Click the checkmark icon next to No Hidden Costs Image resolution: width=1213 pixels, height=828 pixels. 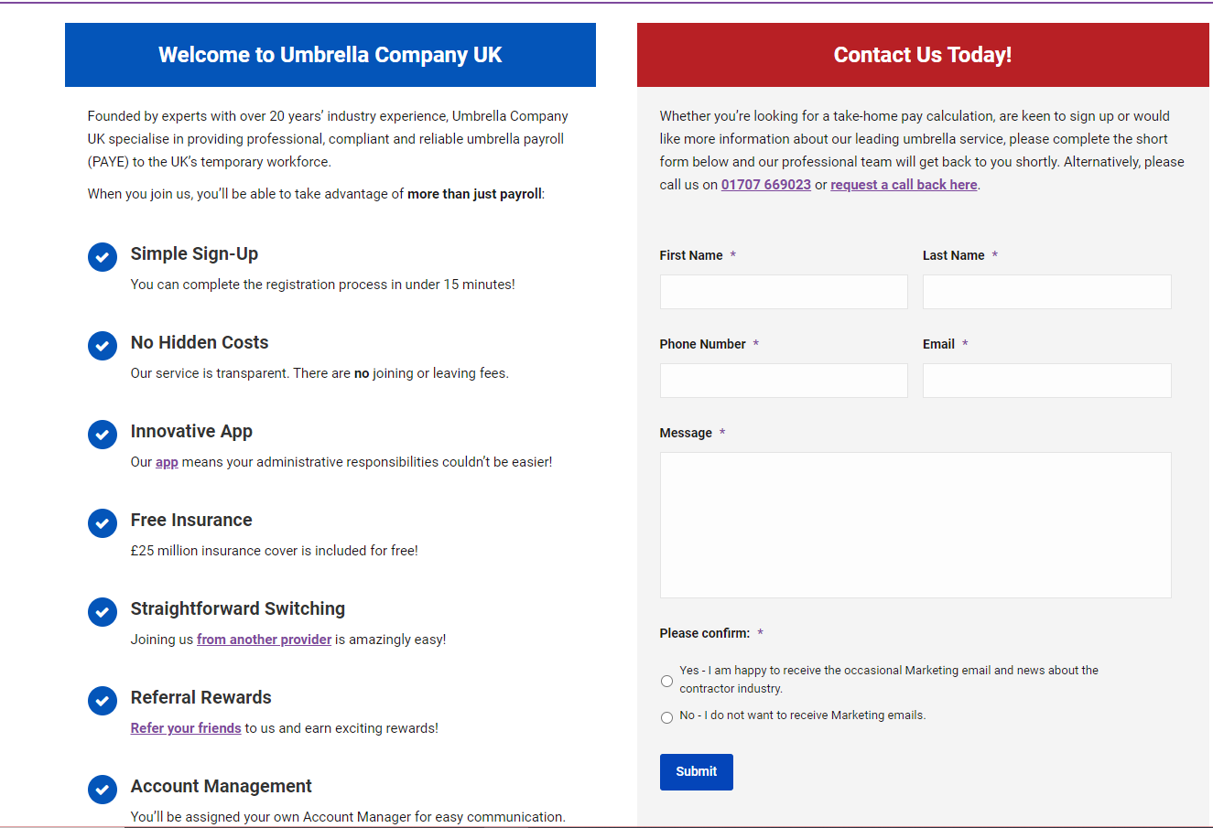point(102,346)
